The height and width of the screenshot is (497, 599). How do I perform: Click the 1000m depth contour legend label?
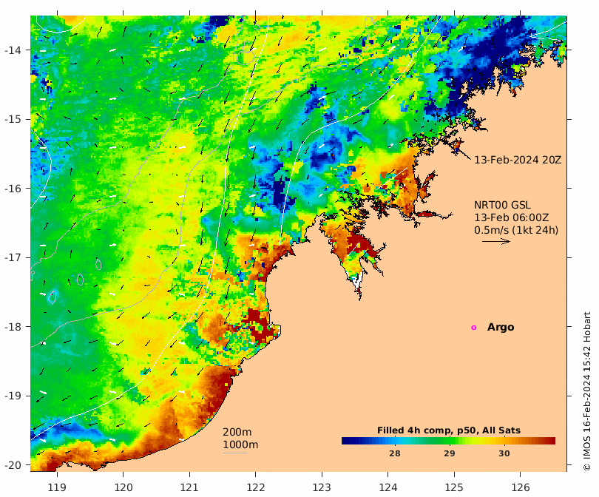[x=240, y=444]
